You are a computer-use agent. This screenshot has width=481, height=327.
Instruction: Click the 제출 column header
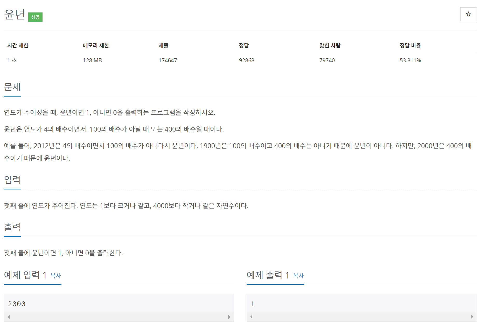pyautogui.click(x=163, y=45)
